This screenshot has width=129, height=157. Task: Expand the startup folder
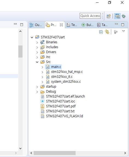coord(37,87)
